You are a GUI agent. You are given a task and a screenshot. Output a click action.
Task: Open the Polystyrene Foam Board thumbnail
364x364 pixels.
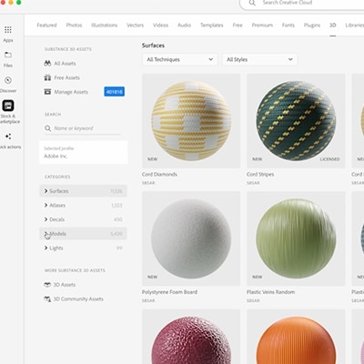(191, 238)
